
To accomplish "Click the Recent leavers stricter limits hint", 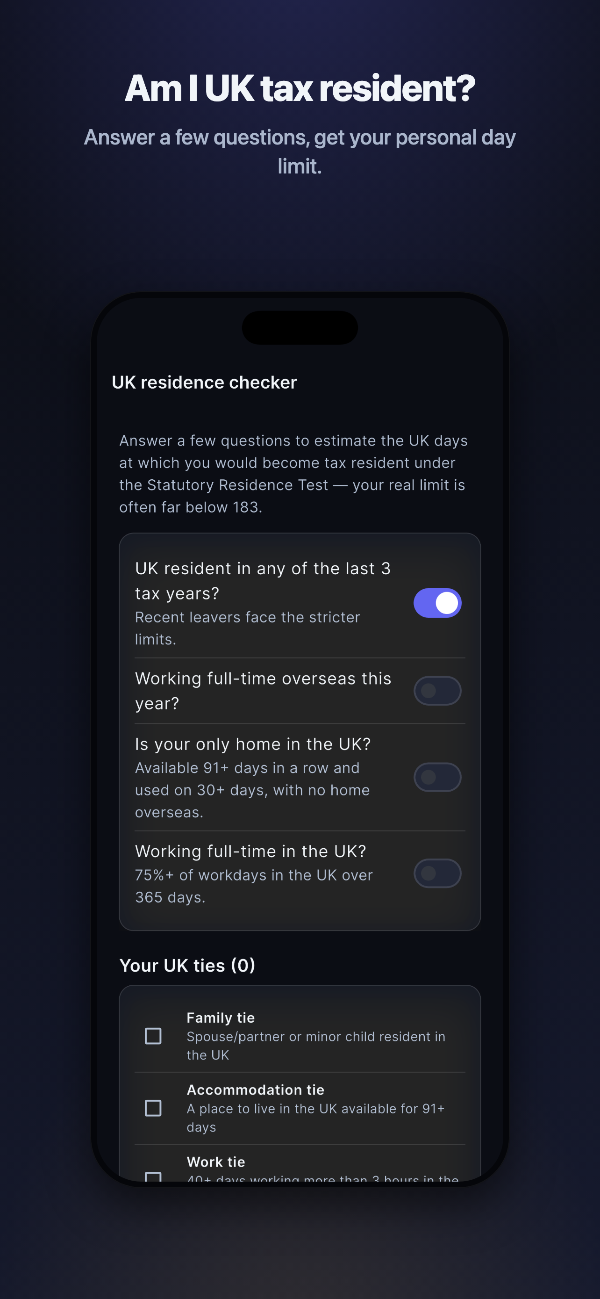I will [248, 628].
